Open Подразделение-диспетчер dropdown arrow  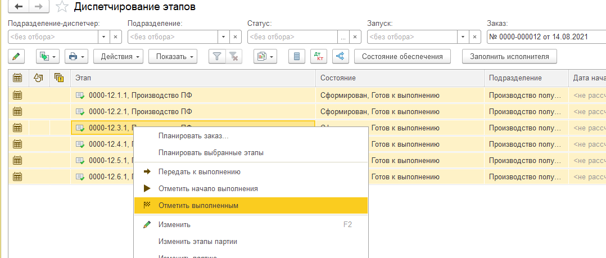pos(104,37)
